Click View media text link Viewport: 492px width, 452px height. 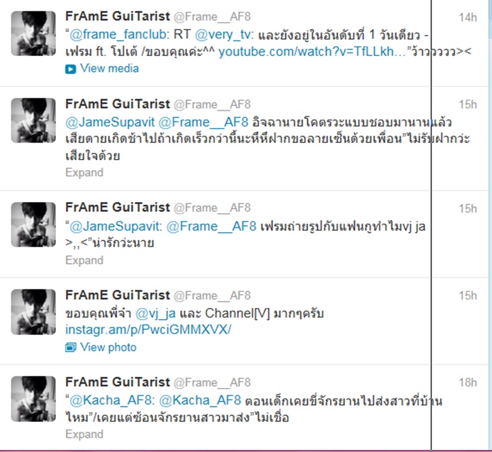(x=109, y=68)
